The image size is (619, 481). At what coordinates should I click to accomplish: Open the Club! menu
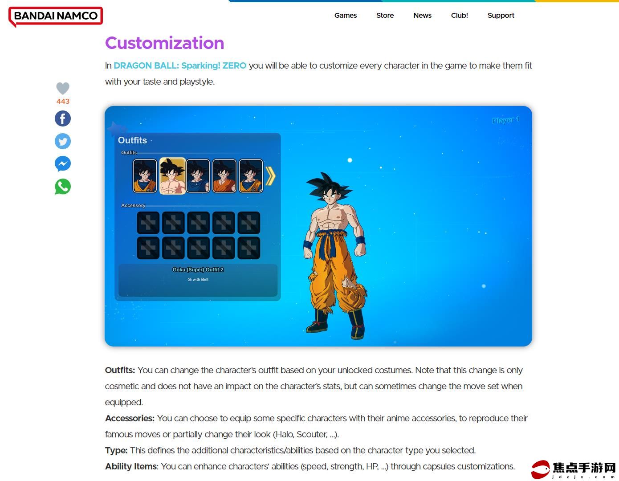click(x=460, y=15)
